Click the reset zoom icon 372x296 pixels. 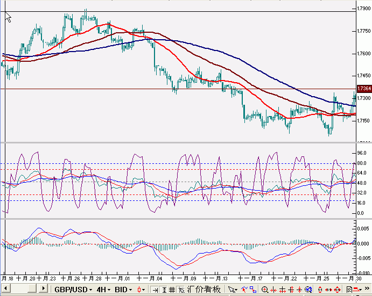click(x=308, y=290)
